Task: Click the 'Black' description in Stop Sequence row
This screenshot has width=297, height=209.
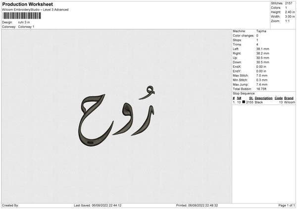Action: (x=259, y=102)
